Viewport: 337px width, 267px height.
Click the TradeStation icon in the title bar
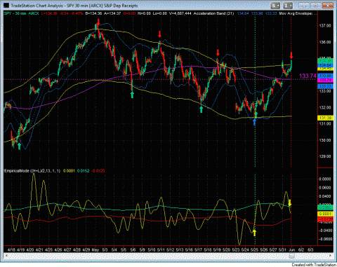click(6, 5)
